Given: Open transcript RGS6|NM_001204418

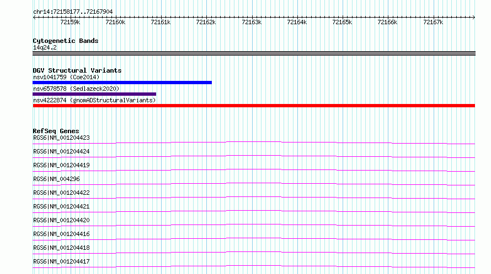Looking at the screenshot, I should click(x=61, y=248).
